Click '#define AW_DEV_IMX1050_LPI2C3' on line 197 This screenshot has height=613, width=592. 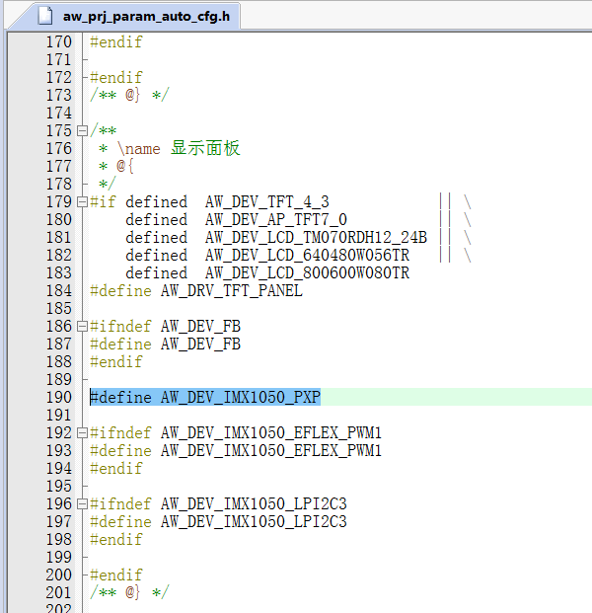tap(218, 522)
